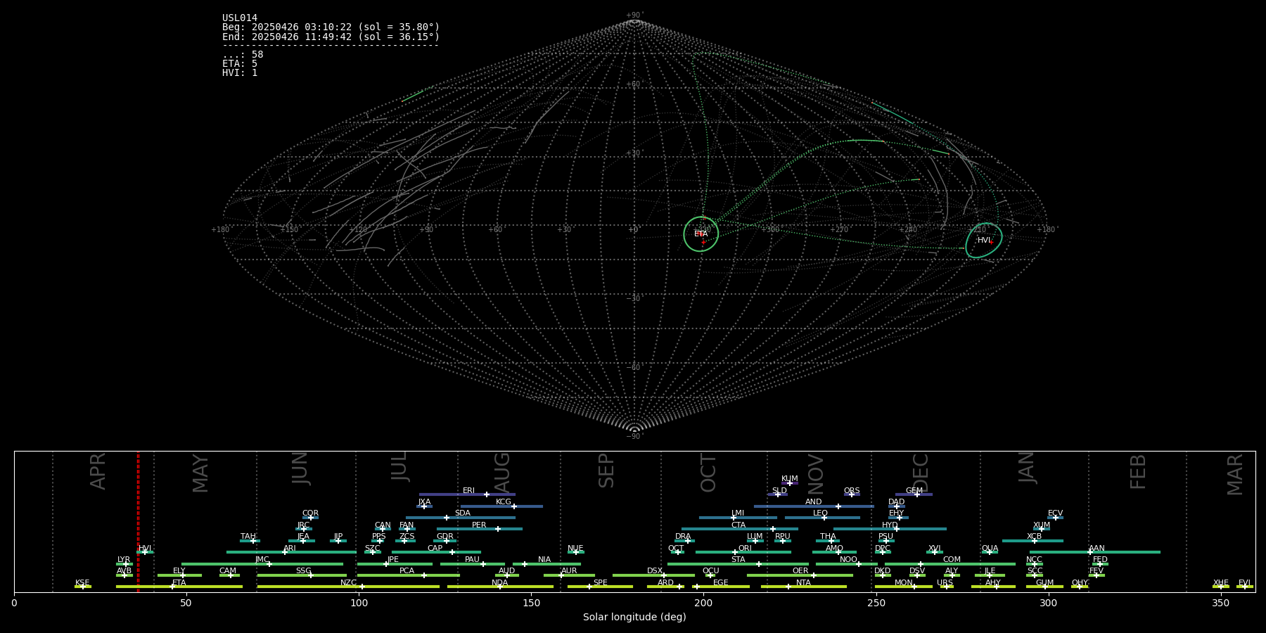Click the LYR shower label
Image resolution: width=1266 pixels, height=633 pixels.
[124, 560]
